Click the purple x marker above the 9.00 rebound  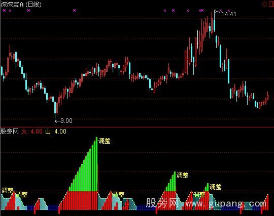(75, 11)
